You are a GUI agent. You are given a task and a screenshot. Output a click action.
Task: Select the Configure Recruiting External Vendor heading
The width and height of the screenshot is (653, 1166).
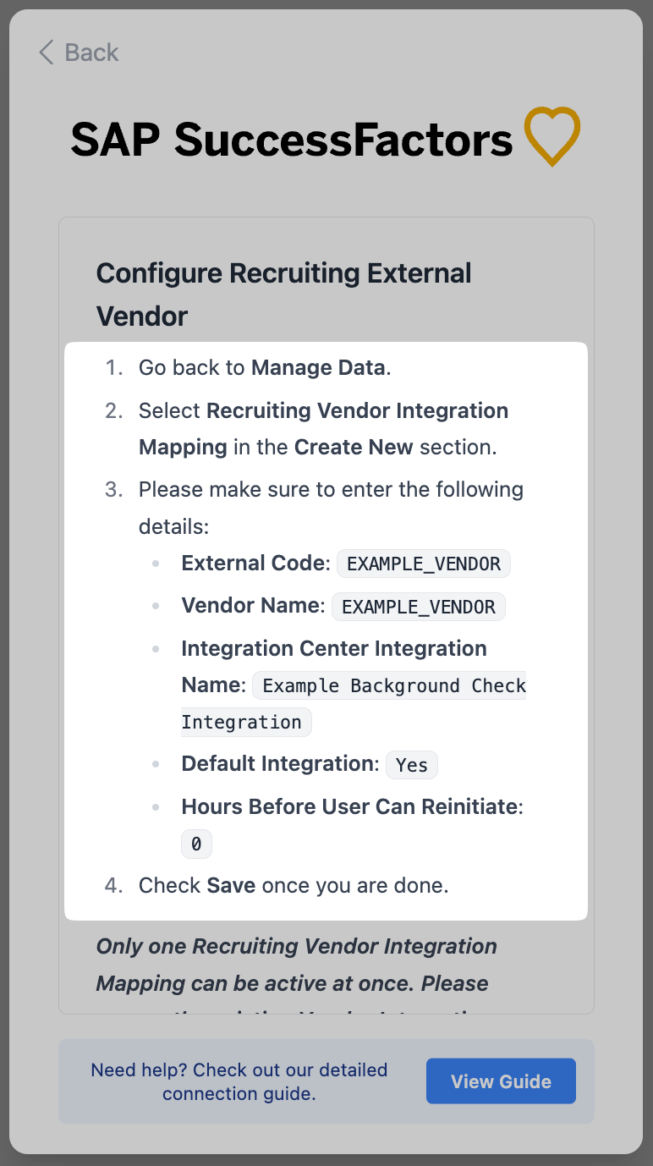click(284, 294)
